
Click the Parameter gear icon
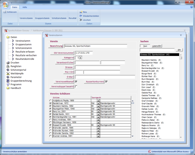[8, 77]
